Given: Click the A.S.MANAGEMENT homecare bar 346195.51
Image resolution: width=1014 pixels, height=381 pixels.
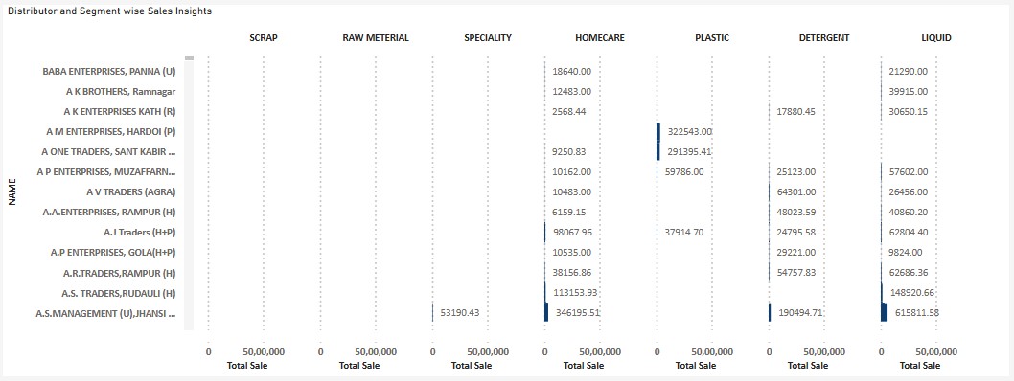Looking at the screenshot, I should 546,312.
